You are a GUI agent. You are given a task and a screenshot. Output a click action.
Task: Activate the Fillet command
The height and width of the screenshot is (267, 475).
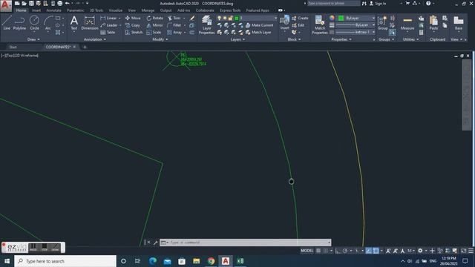[174, 25]
